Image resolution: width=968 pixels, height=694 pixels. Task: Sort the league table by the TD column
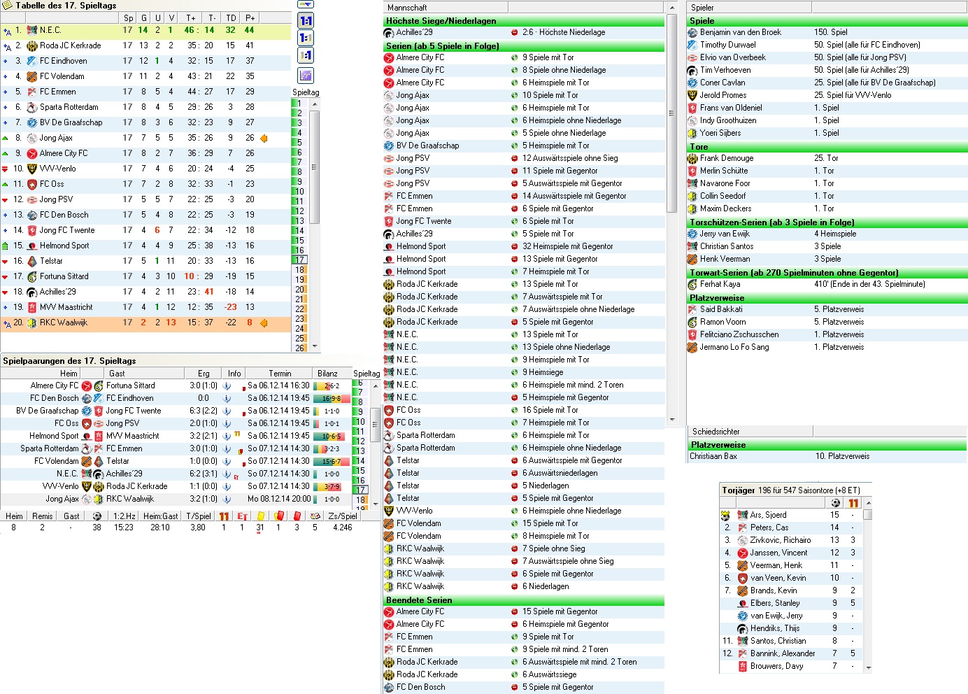pyautogui.click(x=232, y=17)
